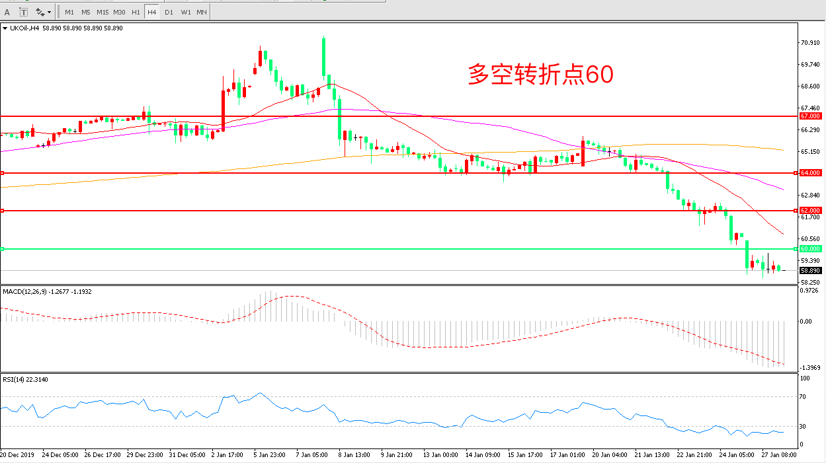Select the 62.000 horizontal line label
Image resolution: width=826 pixels, height=463 pixels.
coord(810,211)
